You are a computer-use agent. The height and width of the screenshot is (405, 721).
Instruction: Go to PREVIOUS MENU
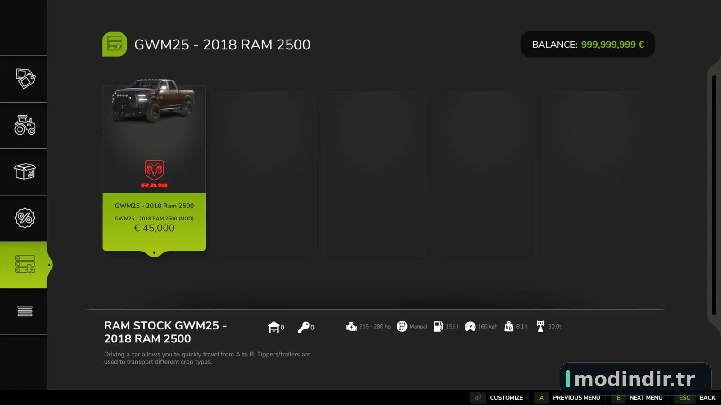click(x=576, y=398)
